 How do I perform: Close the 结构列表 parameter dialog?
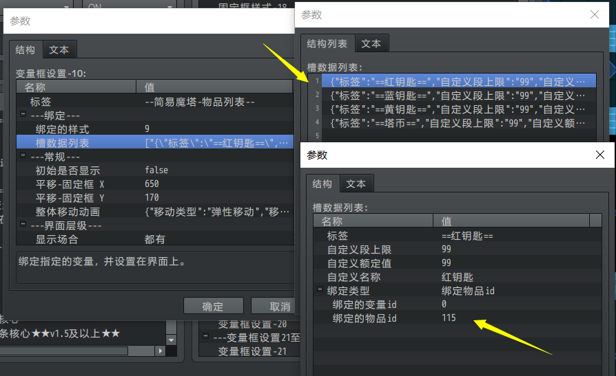595,14
